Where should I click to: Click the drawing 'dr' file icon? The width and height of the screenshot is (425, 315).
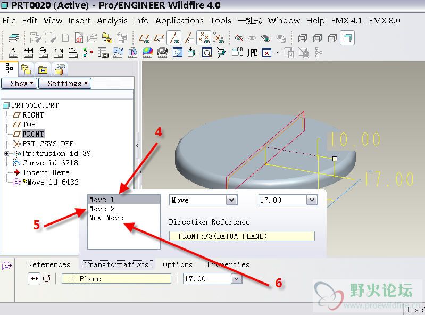coord(79,38)
